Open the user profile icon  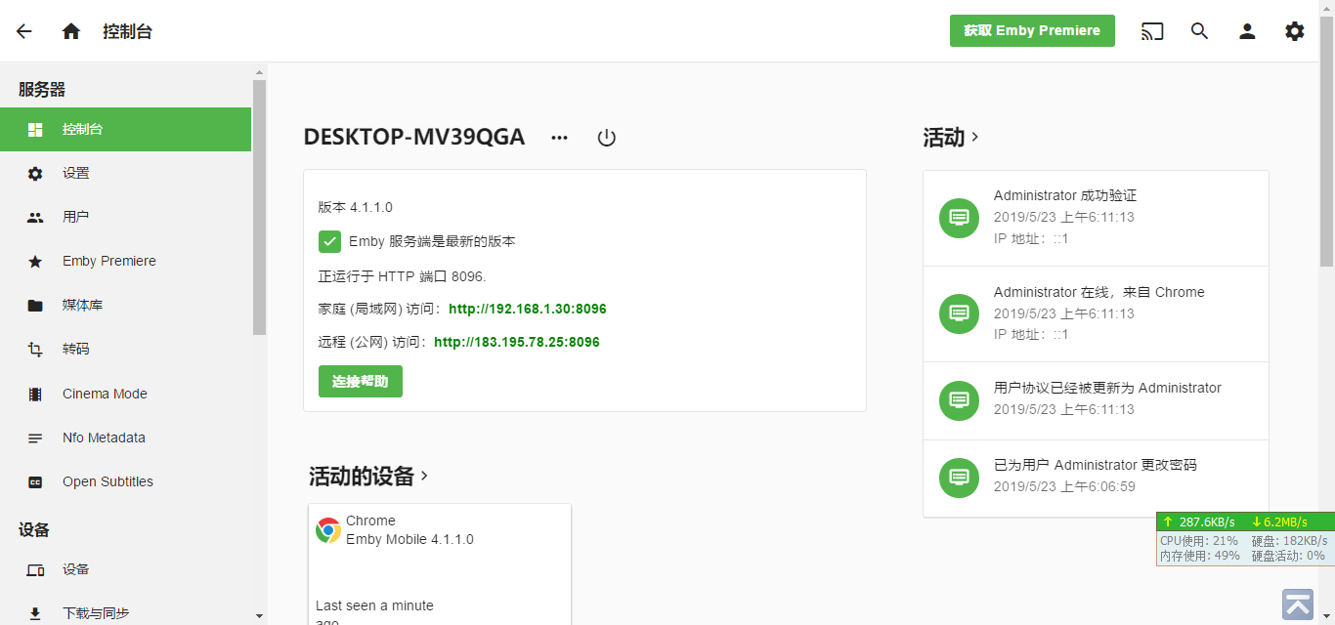(1247, 31)
